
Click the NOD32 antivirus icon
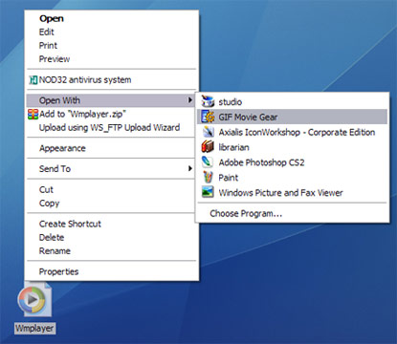tap(33, 80)
